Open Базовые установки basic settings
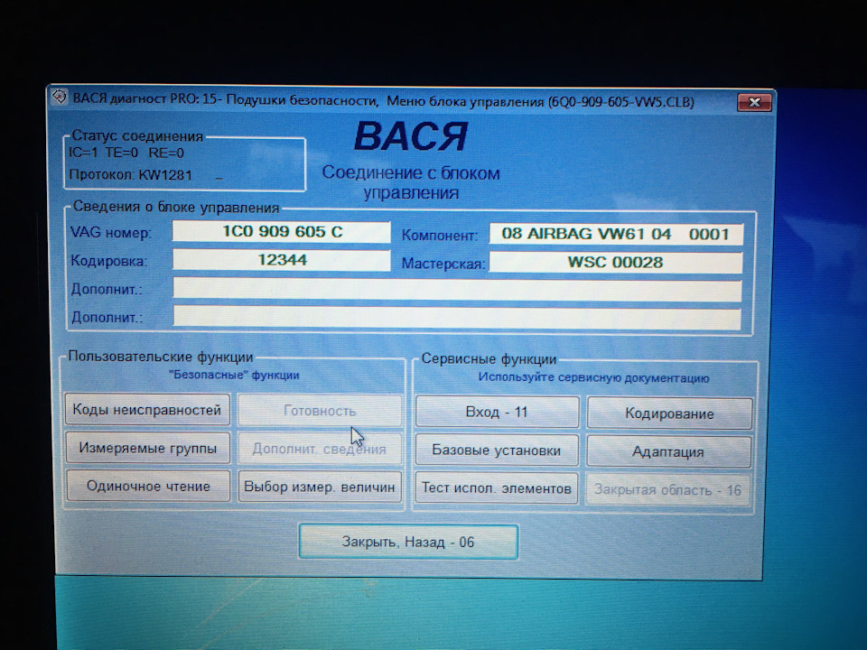 pyautogui.click(x=497, y=450)
